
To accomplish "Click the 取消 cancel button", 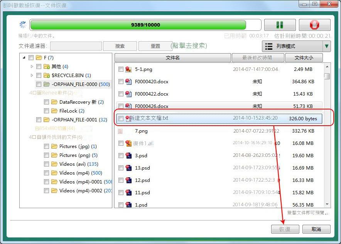I will (x=316, y=229).
